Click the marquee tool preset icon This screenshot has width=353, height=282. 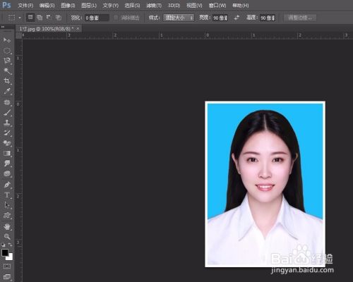click(11, 18)
